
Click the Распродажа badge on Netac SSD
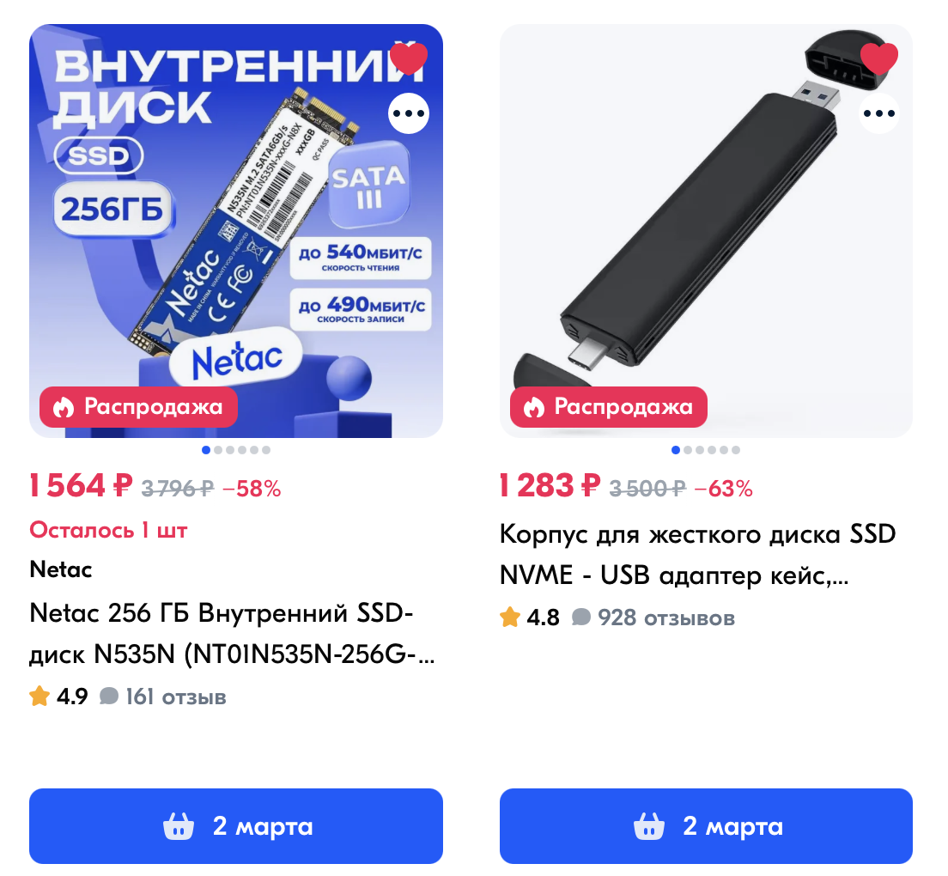coord(138,407)
